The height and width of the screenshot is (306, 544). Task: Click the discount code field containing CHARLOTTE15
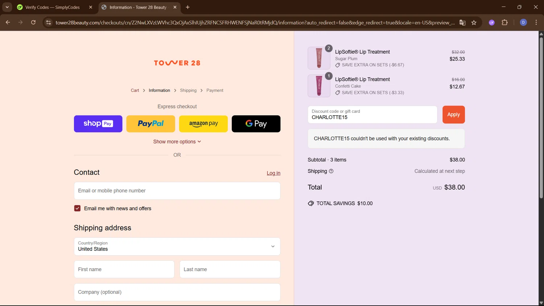click(372, 115)
